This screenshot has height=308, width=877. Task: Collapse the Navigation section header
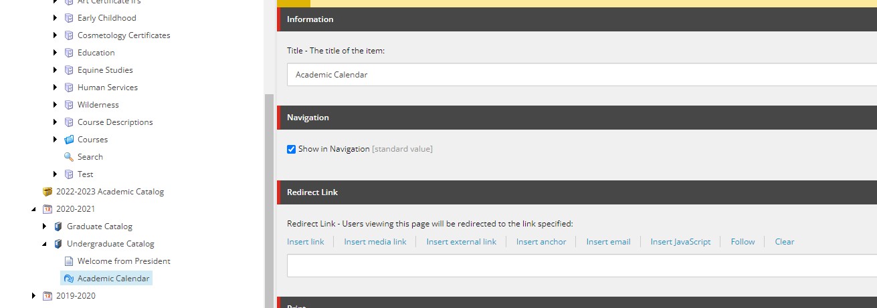577,118
